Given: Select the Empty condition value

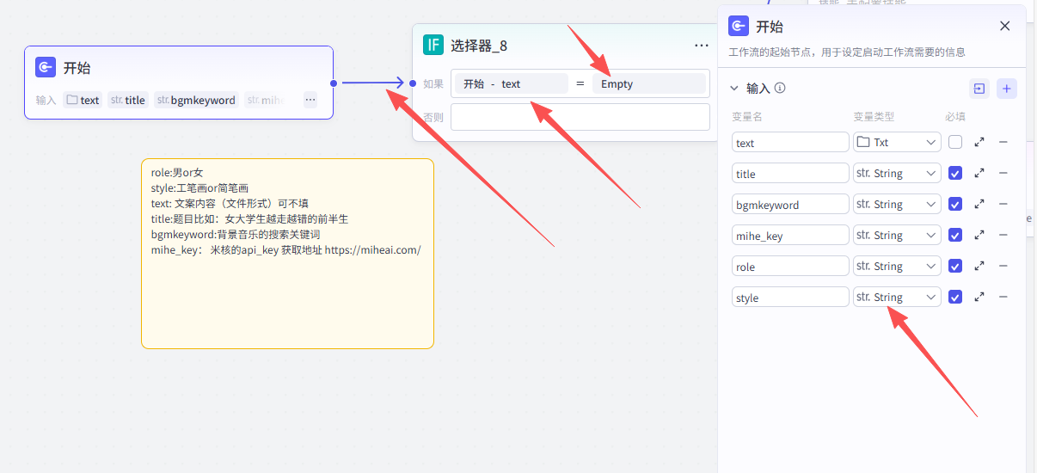Looking at the screenshot, I should [x=648, y=83].
